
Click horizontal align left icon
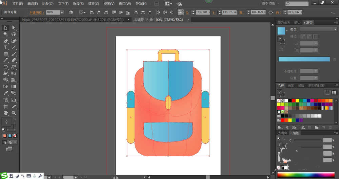point(92,12)
